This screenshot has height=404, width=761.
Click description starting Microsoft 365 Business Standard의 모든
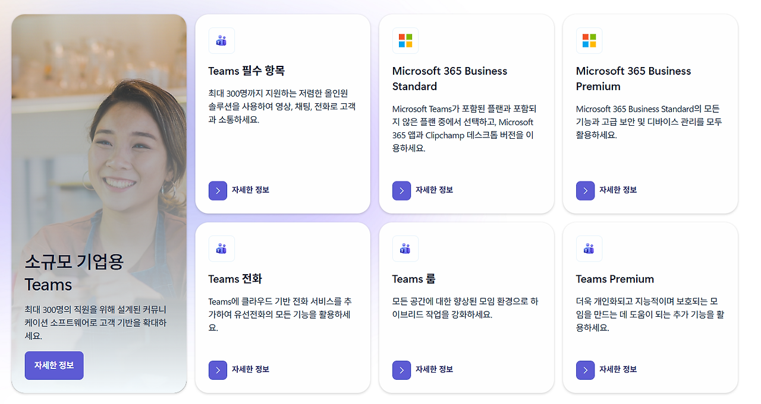point(649,122)
